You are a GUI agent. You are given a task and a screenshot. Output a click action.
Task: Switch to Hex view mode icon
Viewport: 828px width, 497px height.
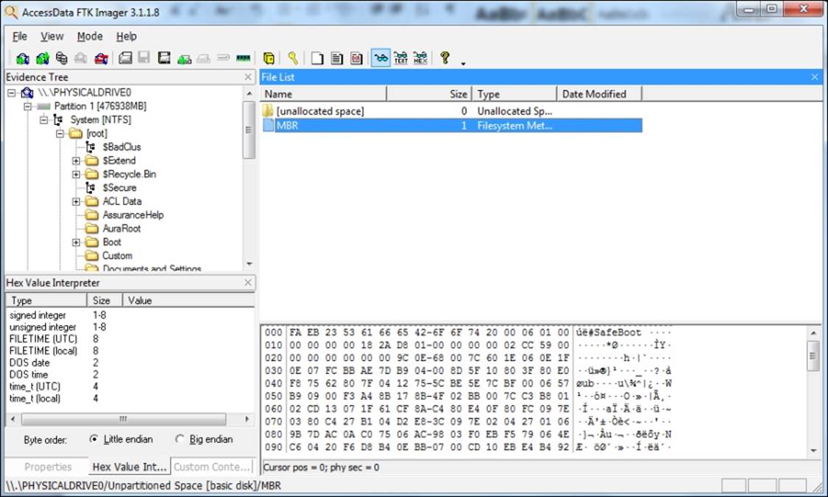click(x=420, y=57)
